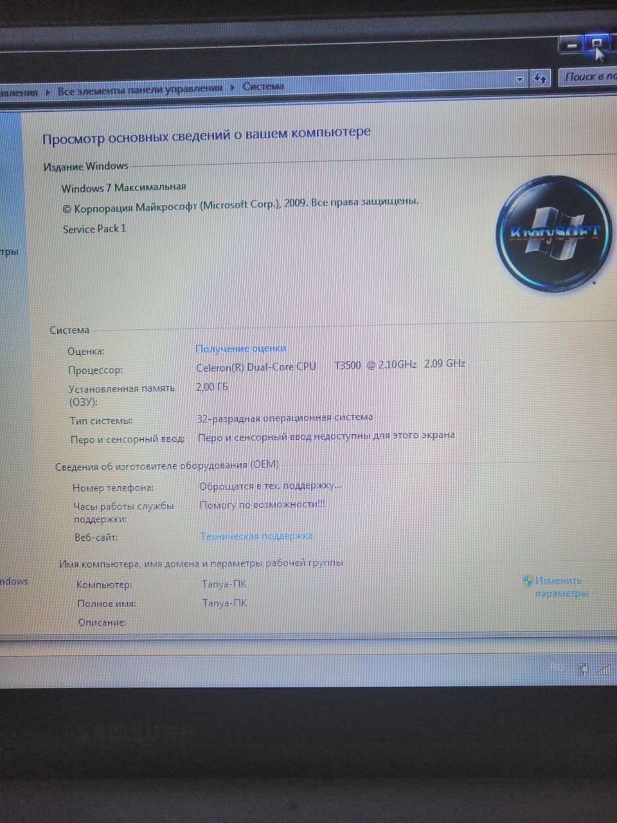Viewport: 617px width, 823px height.
Task: Click the power plug battery tray icon
Action: pyautogui.click(x=582, y=670)
